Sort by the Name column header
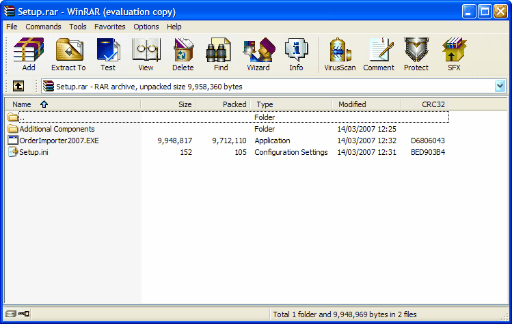512x324 pixels. [73, 104]
